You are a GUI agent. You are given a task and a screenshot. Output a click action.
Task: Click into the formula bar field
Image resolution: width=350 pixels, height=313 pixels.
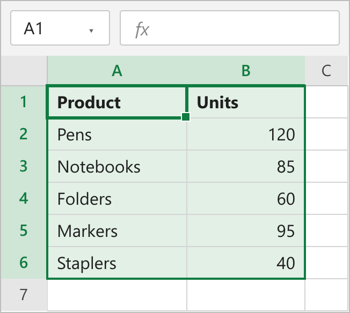pyautogui.click(x=230, y=28)
